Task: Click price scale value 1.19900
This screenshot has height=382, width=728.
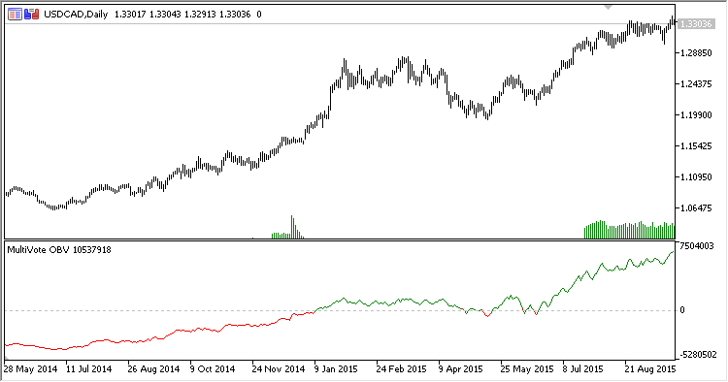Action: (696, 115)
